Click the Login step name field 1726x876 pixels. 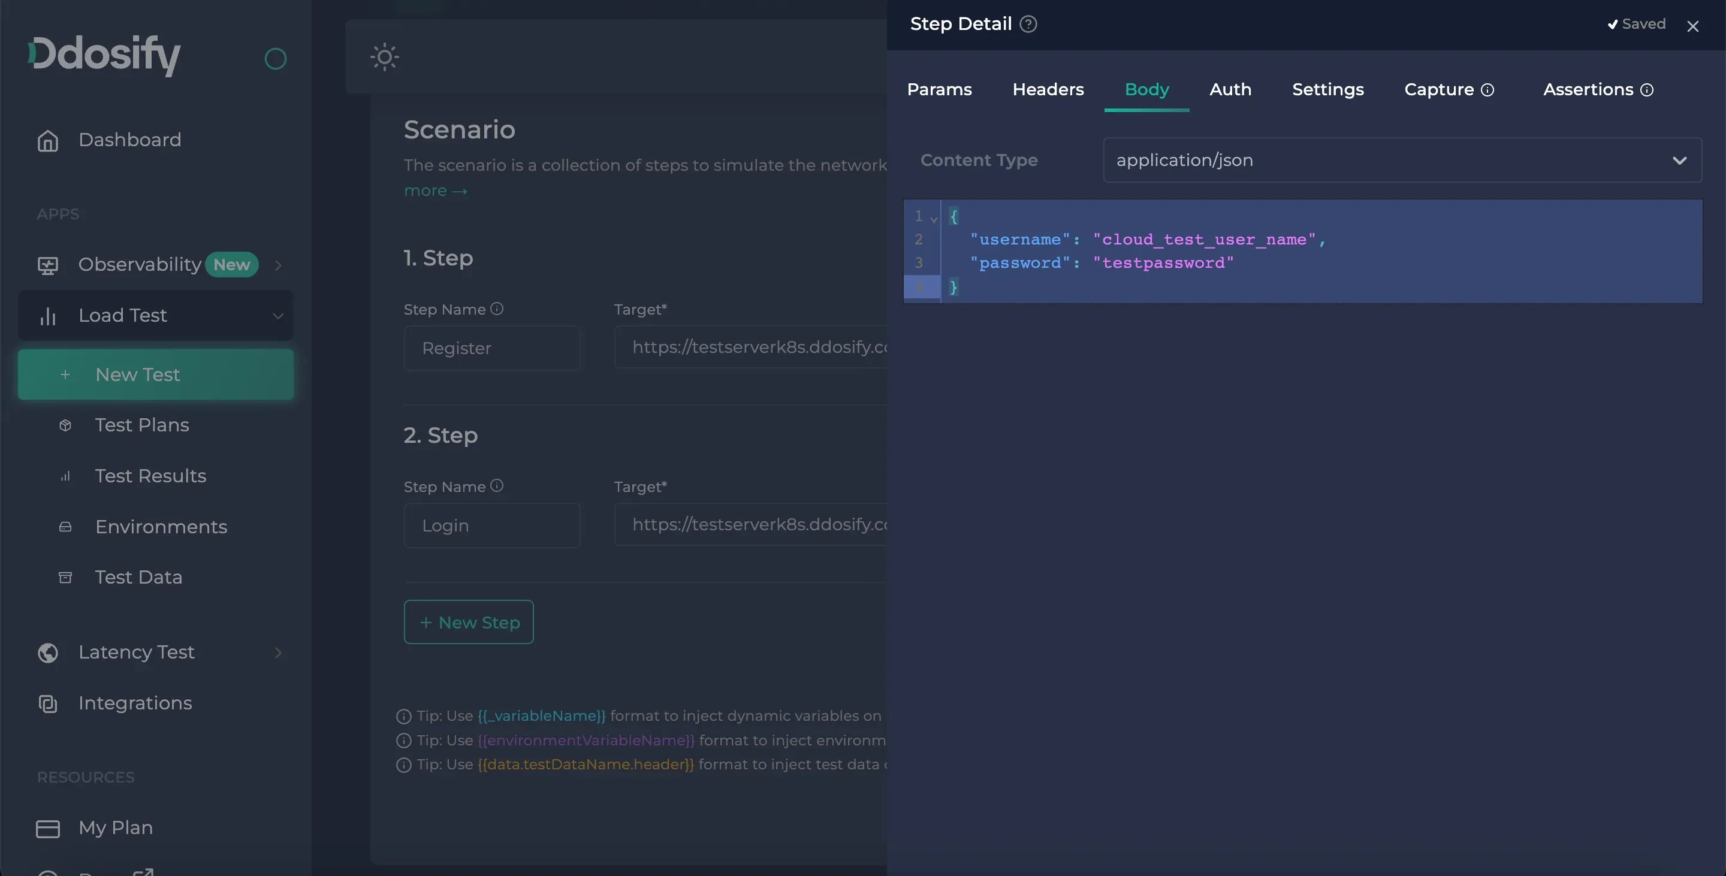point(492,525)
